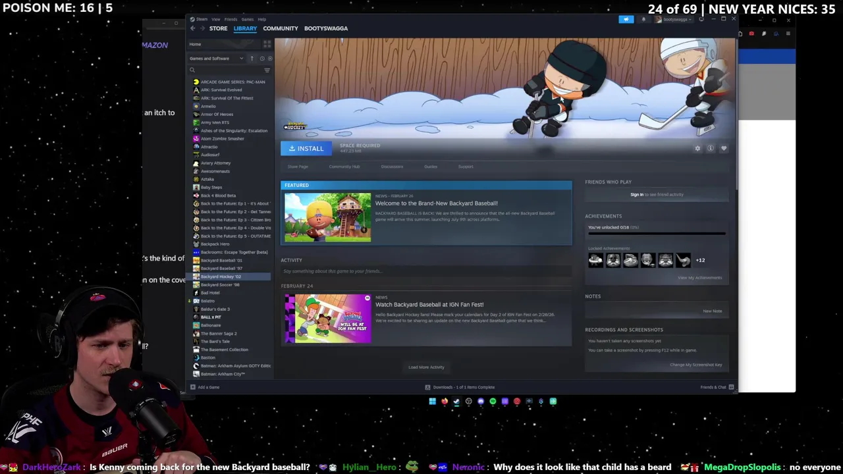Click the blue announcements megaphone button
Image resolution: width=843 pixels, height=474 pixels.
(626, 19)
